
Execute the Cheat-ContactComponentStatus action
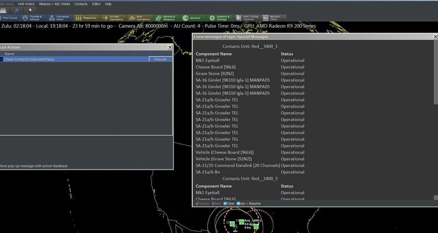click(160, 59)
